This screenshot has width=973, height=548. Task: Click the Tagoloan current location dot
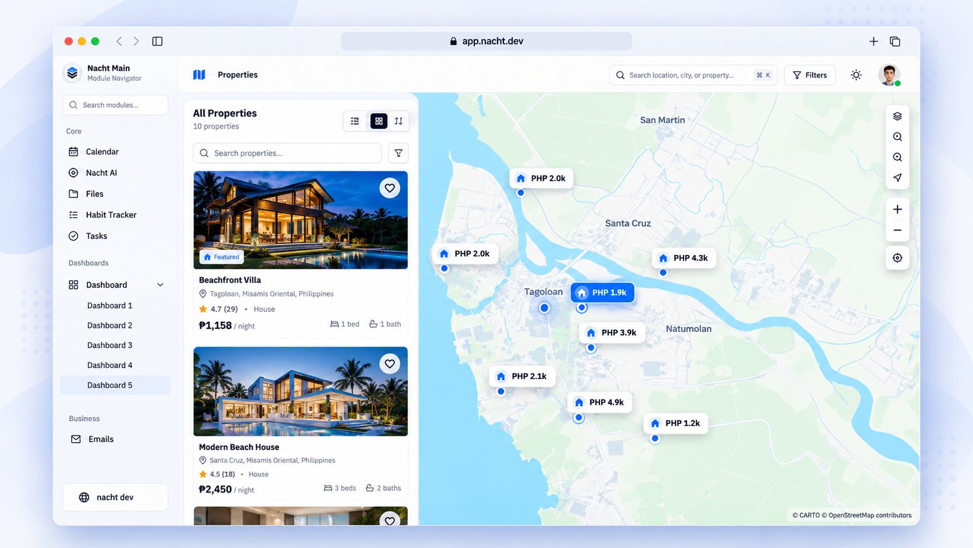(544, 307)
